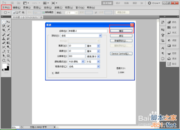
Task: Open the File menu
Action: tap(6, 8)
